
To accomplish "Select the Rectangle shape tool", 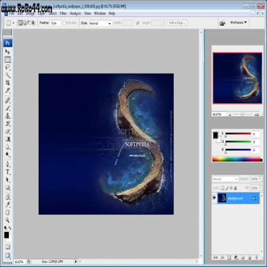I will click(x=8, y=187).
